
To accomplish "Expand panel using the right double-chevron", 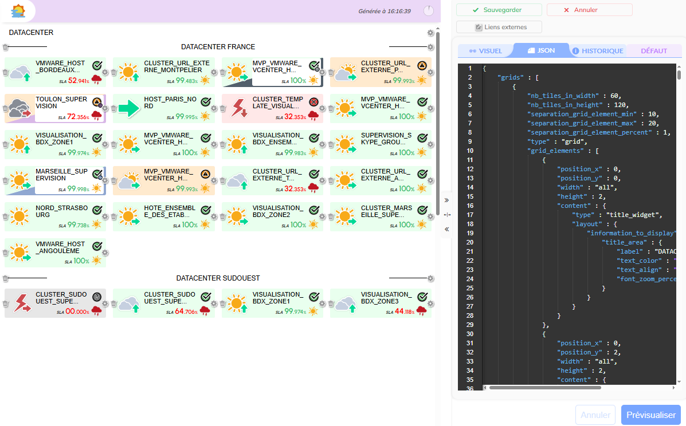I will [447, 200].
